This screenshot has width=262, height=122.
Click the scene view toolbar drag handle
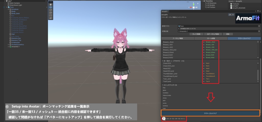pyautogui.click(x=51, y=2)
